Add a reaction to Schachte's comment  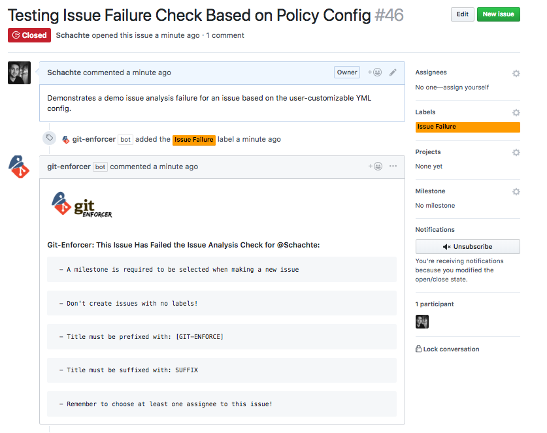pos(375,72)
